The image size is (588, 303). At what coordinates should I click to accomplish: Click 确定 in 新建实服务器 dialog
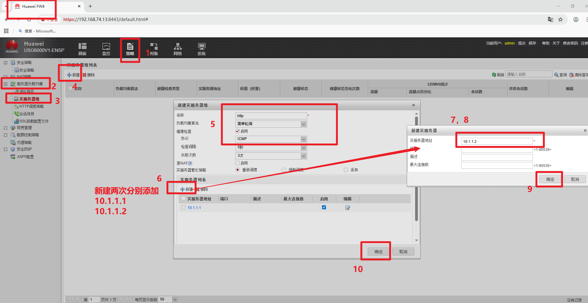tap(550, 179)
